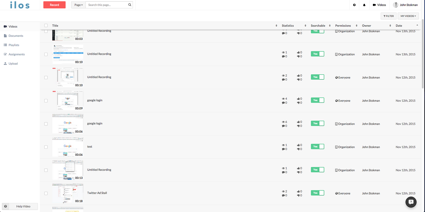Click eye icon of 00:13 Untitled Recording
The image size is (425, 212).
point(283,168)
